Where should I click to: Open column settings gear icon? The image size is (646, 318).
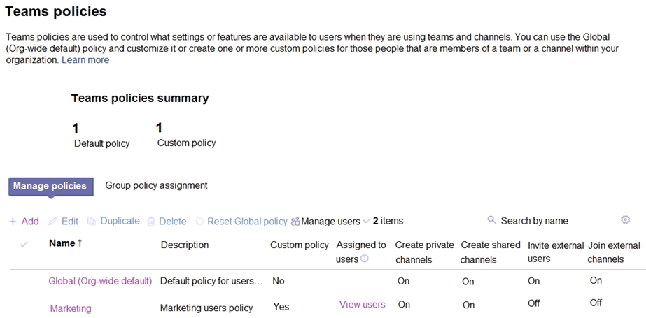click(x=625, y=219)
